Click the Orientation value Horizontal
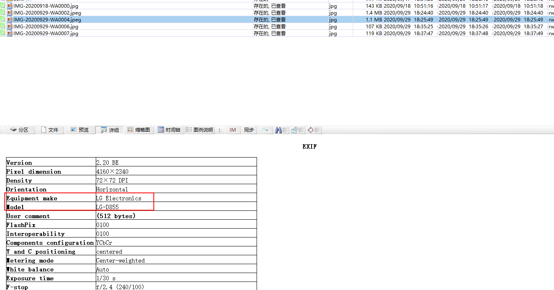Screen dimensions: 554x290 click(112, 189)
